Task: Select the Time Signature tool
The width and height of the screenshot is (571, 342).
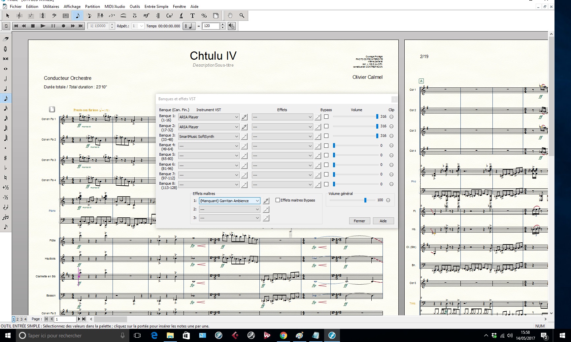Action: click(42, 16)
